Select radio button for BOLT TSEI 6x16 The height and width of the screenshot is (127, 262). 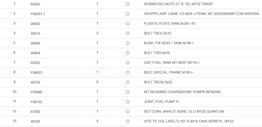click(128, 53)
